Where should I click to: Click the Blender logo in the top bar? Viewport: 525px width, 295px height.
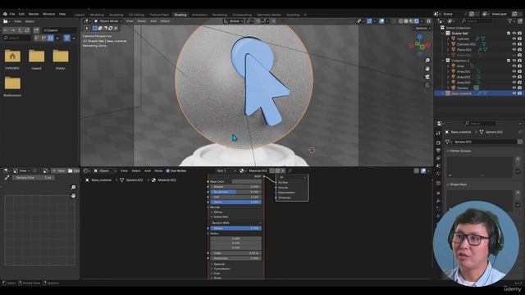5,14
